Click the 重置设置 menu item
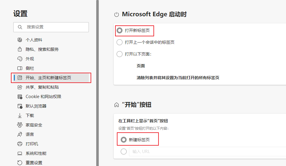Viewport: 286px width, 166px height. pyautogui.click(x=34, y=163)
